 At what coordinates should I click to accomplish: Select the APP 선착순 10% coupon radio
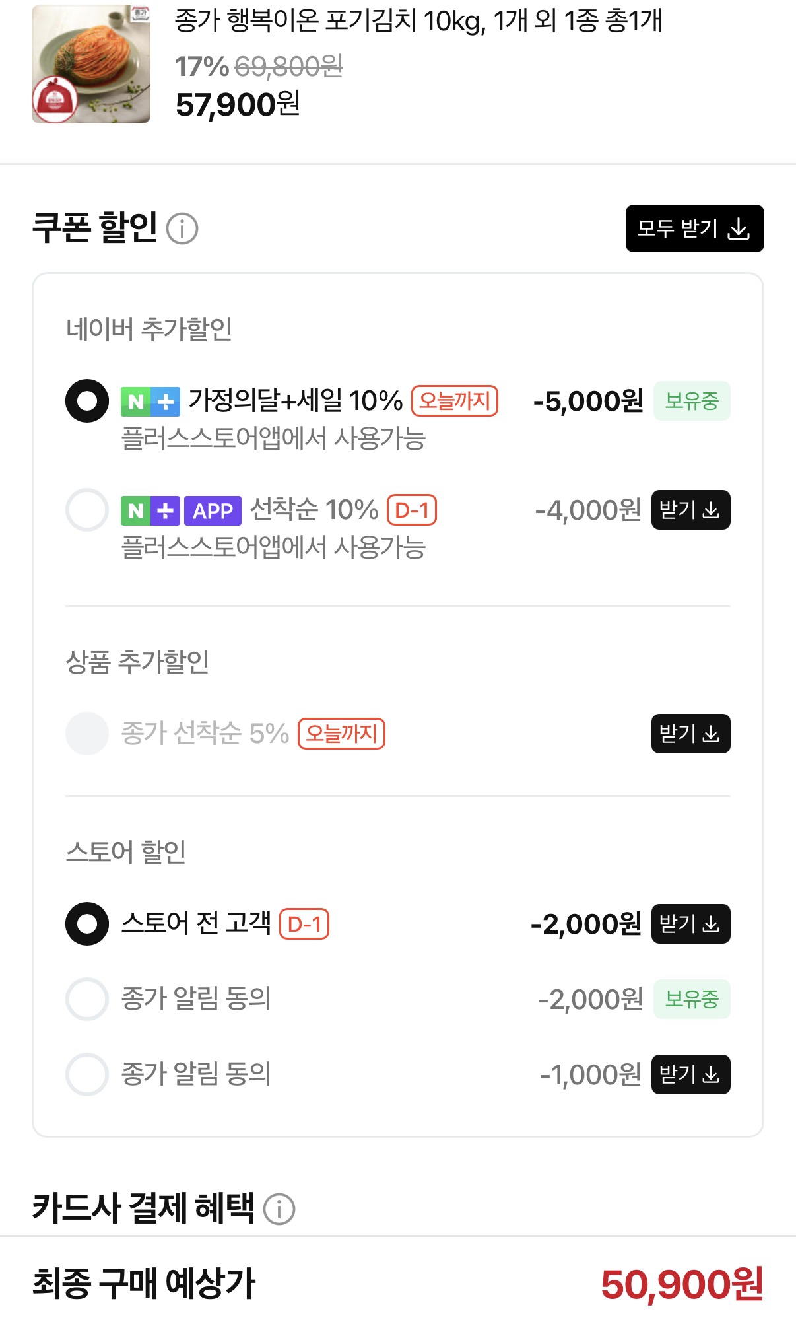pos(87,510)
